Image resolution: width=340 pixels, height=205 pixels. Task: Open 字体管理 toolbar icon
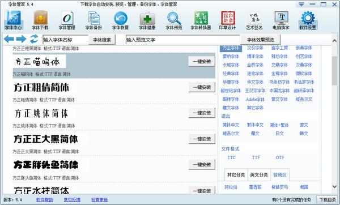pos(67,20)
